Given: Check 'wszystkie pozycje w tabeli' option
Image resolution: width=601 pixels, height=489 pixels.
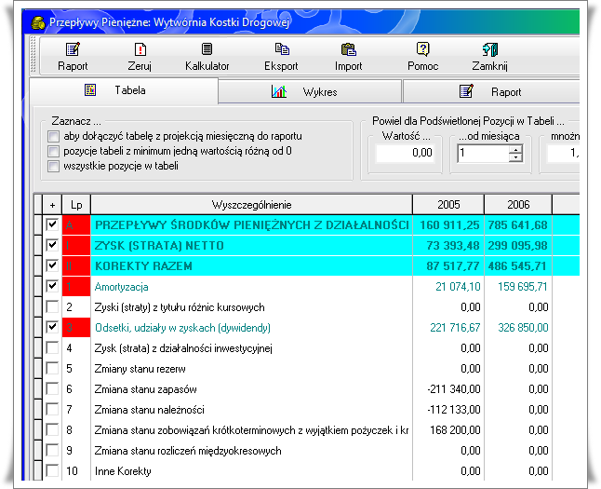Looking at the screenshot, I should 54,167.
